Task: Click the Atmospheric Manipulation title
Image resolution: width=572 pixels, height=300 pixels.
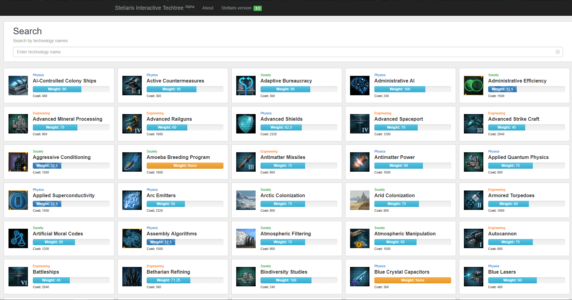Action: tap(405, 234)
